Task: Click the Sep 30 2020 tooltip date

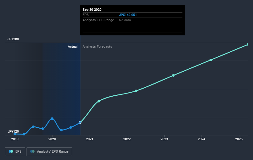Action: (x=92, y=10)
